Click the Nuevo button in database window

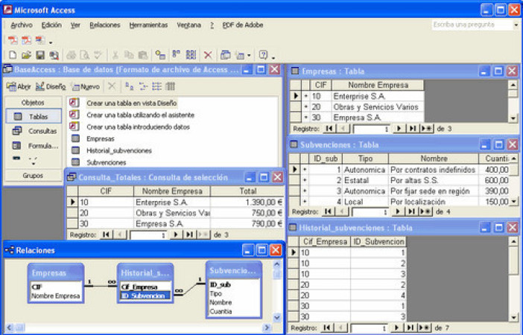tap(86, 86)
